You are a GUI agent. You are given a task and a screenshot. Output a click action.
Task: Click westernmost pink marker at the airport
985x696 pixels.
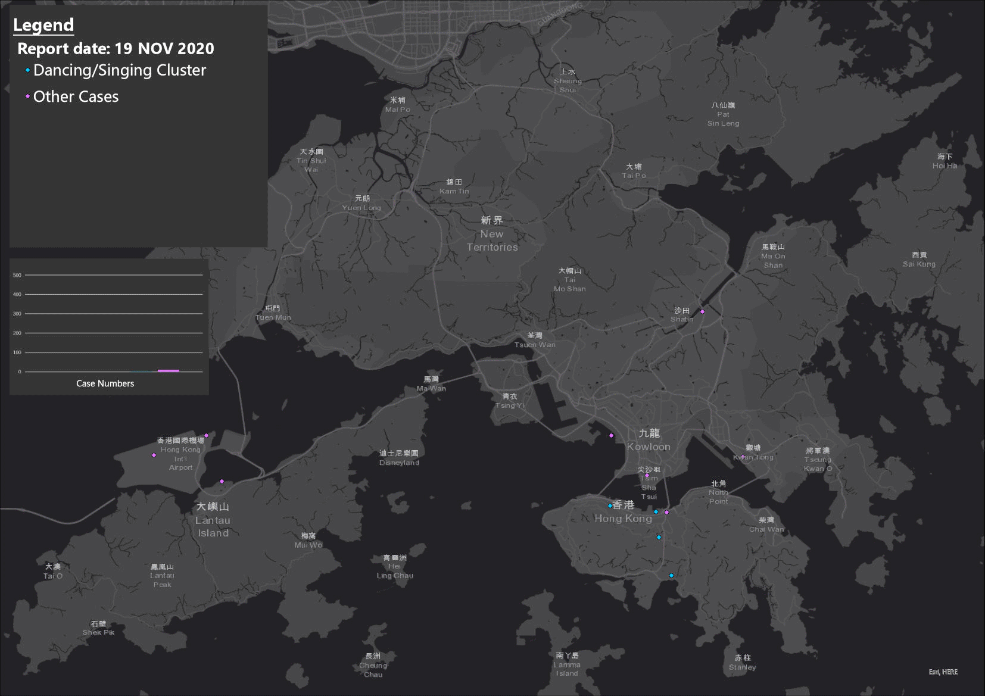pyautogui.click(x=154, y=455)
